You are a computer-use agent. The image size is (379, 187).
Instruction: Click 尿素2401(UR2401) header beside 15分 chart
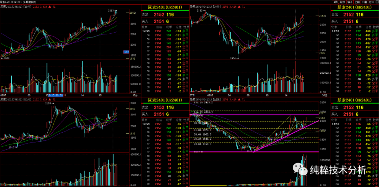click(165, 7)
